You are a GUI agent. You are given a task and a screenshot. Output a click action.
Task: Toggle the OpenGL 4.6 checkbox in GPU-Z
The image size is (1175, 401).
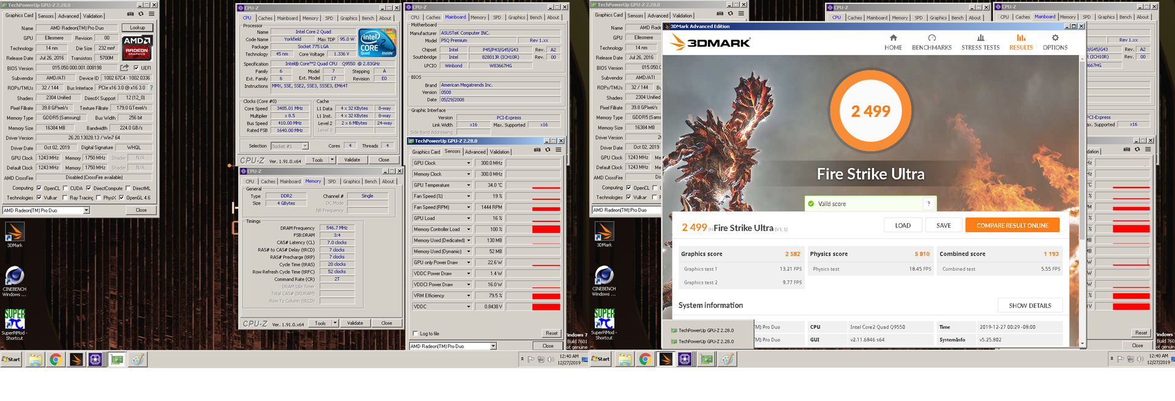click(121, 197)
